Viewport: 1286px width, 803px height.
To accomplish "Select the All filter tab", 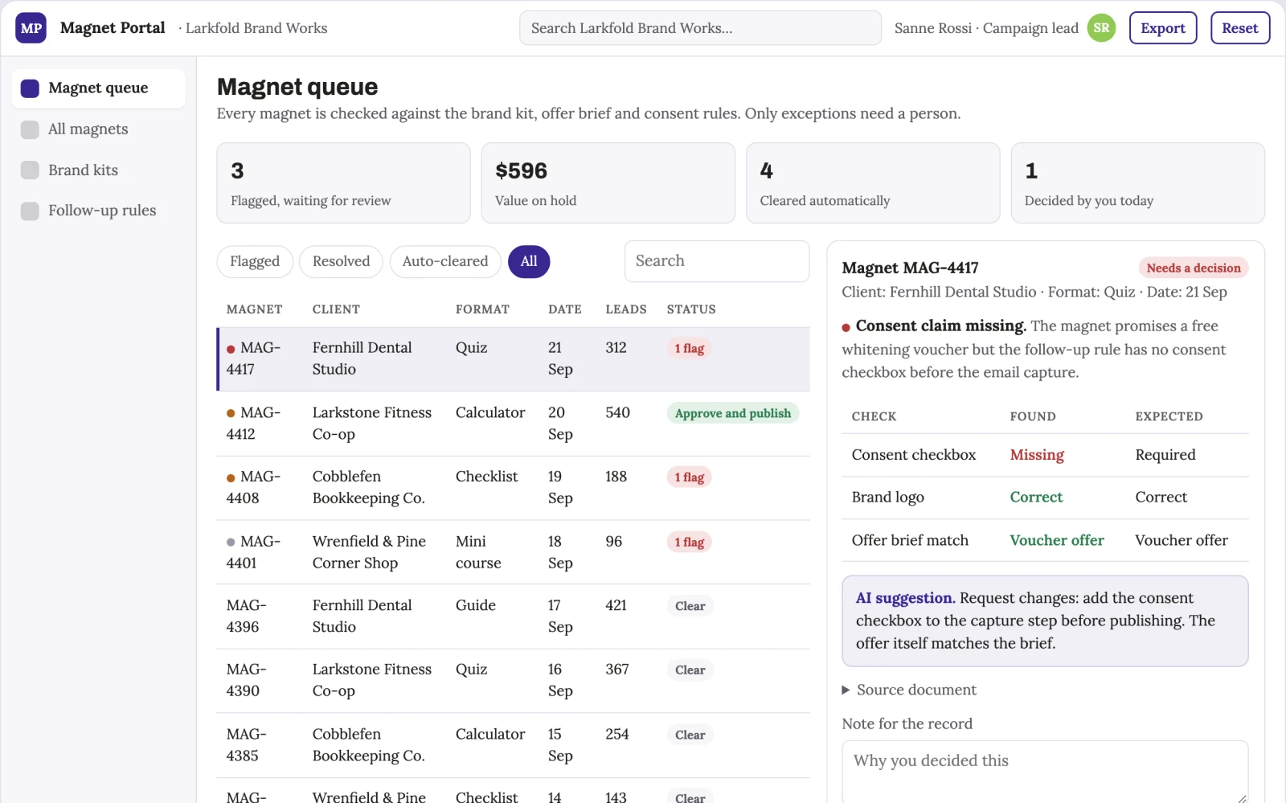I will point(529,261).
